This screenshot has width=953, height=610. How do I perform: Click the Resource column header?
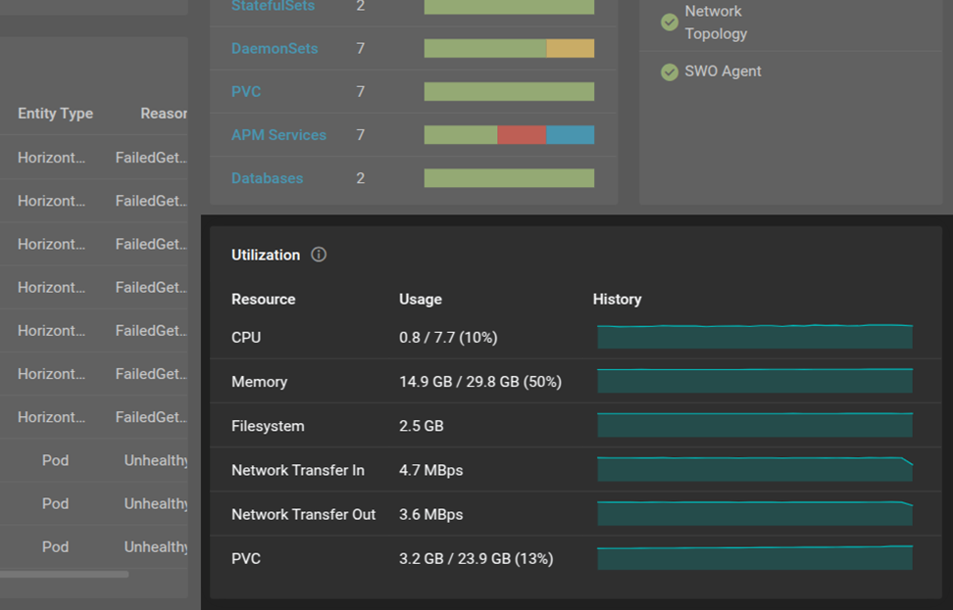point(263,300)
